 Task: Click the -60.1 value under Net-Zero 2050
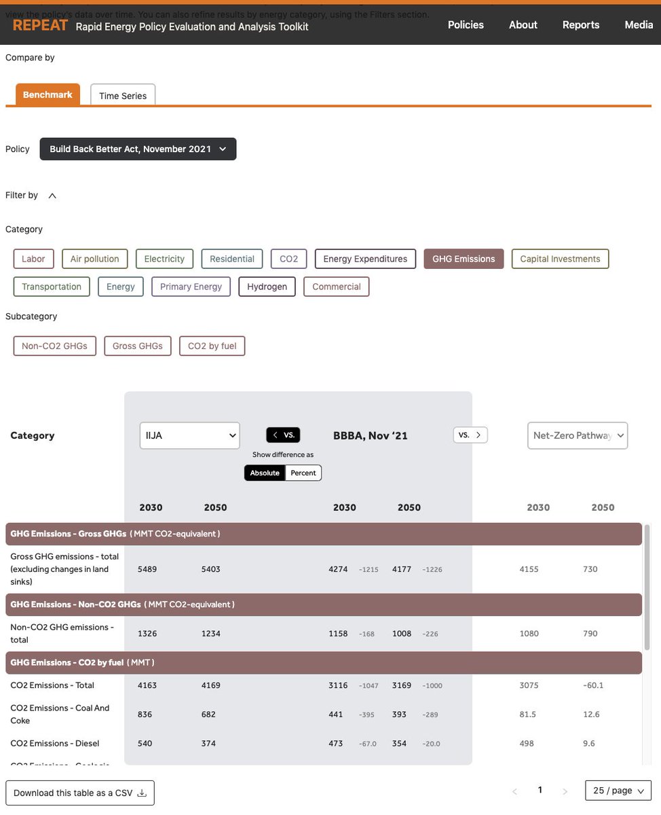click(593, 685)
